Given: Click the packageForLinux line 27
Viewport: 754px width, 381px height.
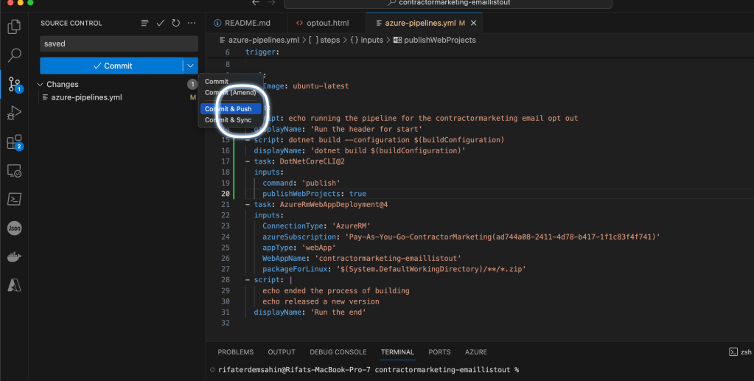Looking at the screenshot, I should tap(394, 270).
